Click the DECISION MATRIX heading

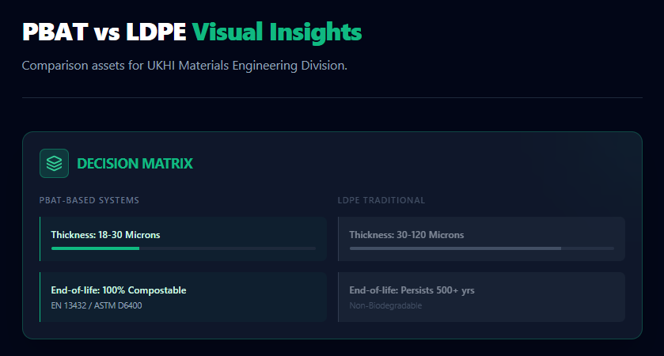click(x=135, y=164)
